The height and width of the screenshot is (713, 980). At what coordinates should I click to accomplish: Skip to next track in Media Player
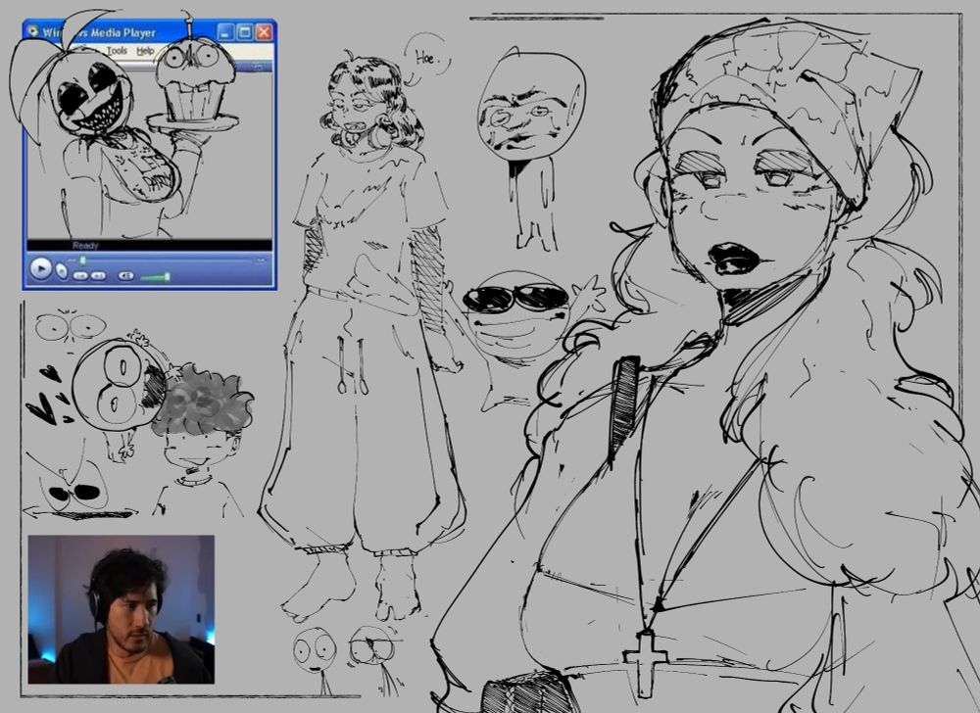coord(98,275)
